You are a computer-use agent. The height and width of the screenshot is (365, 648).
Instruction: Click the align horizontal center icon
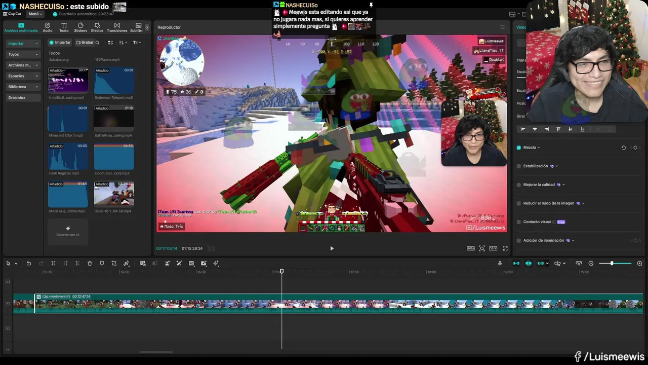[x=535, y=129]
